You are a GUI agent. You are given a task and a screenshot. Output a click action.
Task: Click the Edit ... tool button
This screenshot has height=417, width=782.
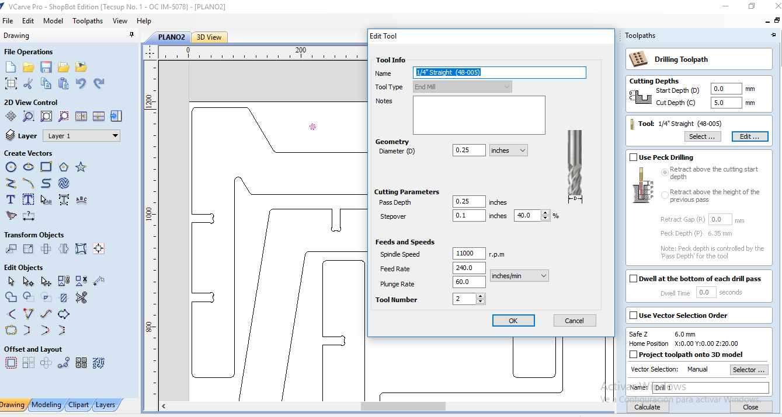pos(750,136)
